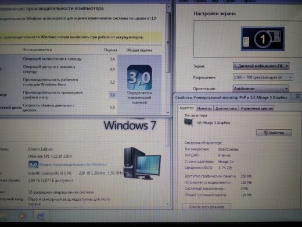Click the performance tool taskbar icon
This screenshot has height=227, width=302.
coord(41,216)
